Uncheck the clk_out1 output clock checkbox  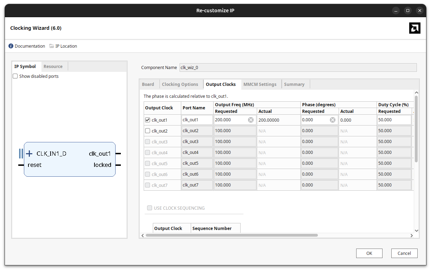click(x=148, y=120)
